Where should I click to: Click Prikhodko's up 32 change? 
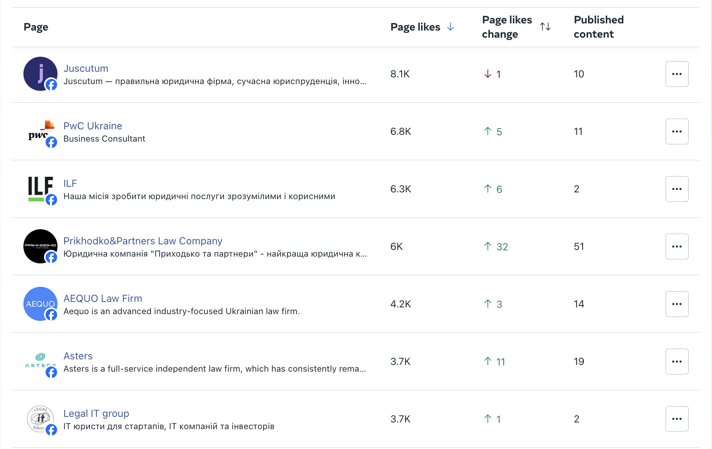click(496, 247)
